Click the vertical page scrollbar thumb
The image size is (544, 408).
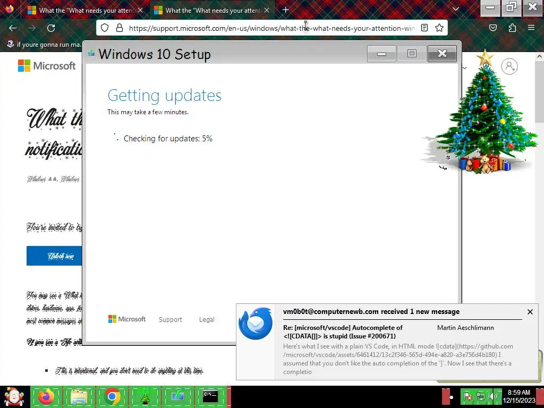[540, 92]
